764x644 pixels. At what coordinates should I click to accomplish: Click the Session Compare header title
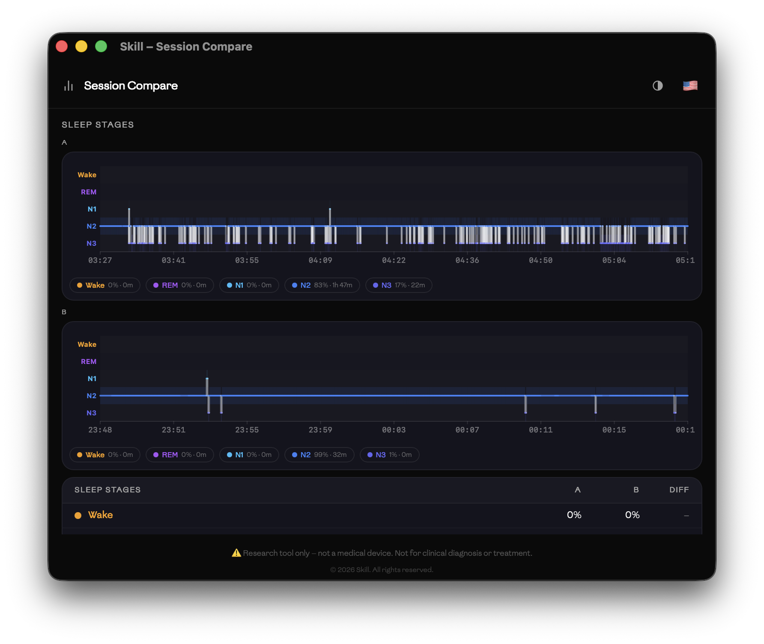click(x=131, y=86)
